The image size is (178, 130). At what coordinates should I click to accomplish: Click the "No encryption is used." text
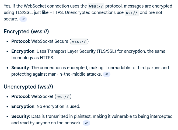[x=58, y=107]
